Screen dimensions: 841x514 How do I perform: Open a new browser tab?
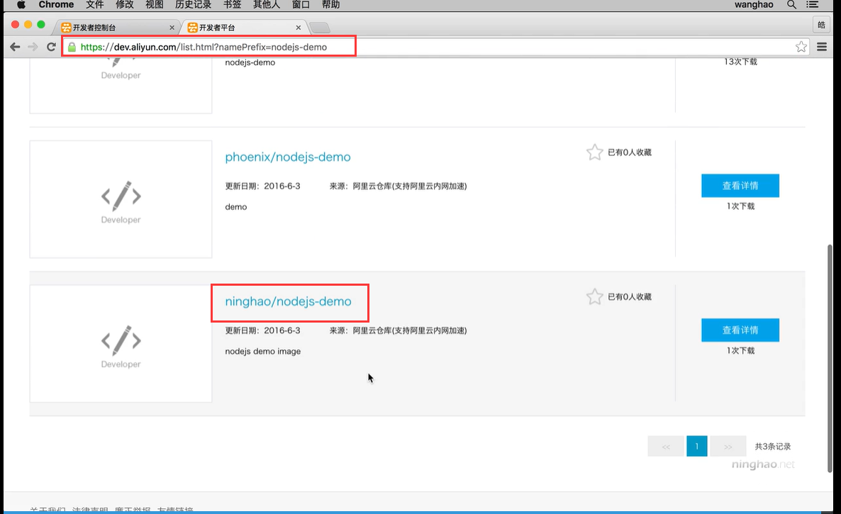pos(320,28)
